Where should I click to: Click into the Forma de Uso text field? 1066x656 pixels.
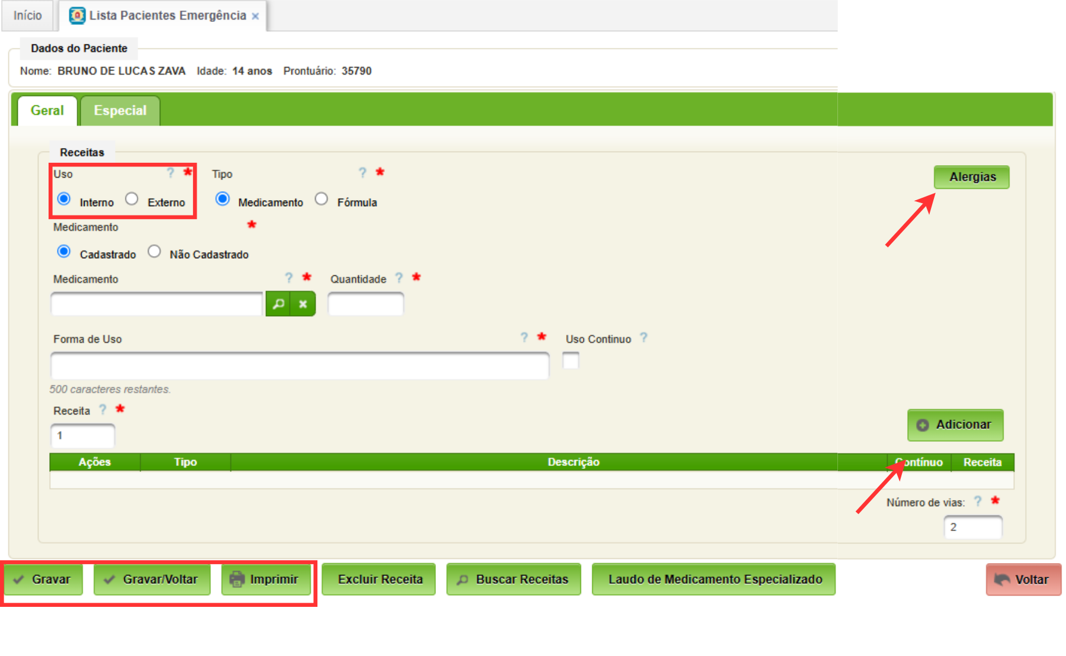tap(300, 366)
